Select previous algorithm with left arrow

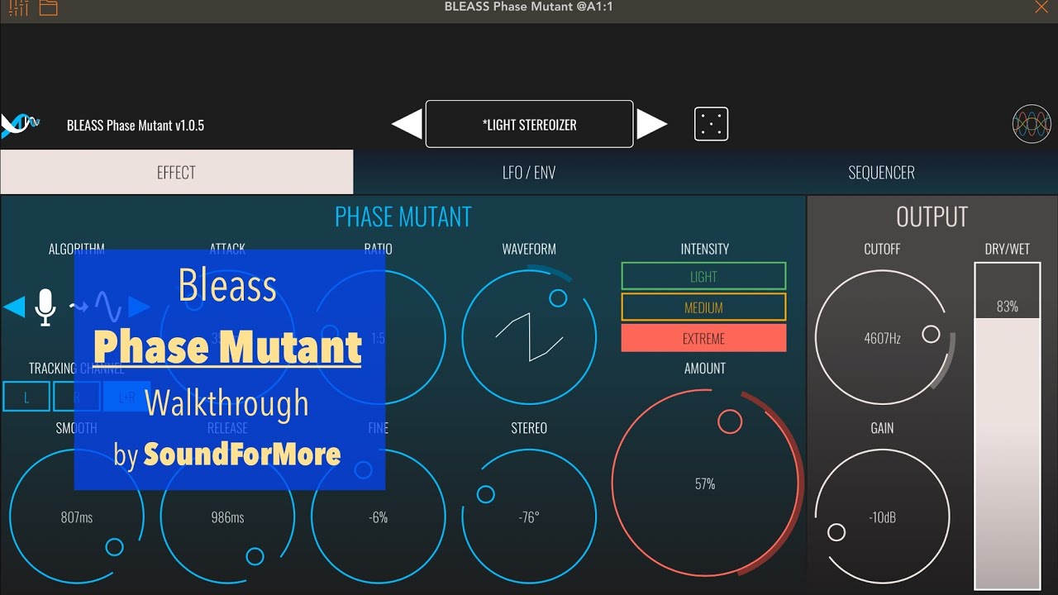pyautogui.click(x=14, y=307)
